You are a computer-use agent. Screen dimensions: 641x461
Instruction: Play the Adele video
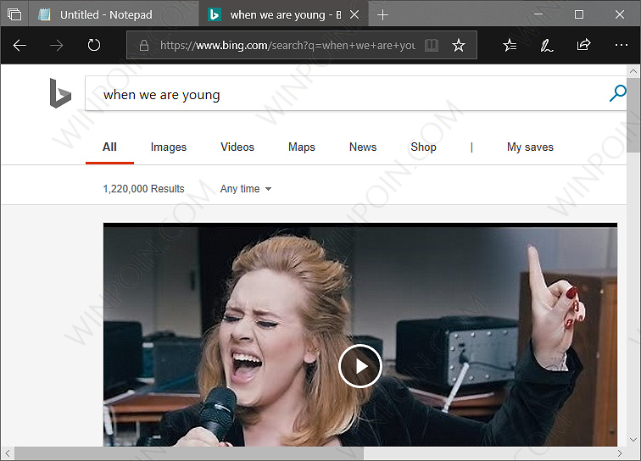360,366
